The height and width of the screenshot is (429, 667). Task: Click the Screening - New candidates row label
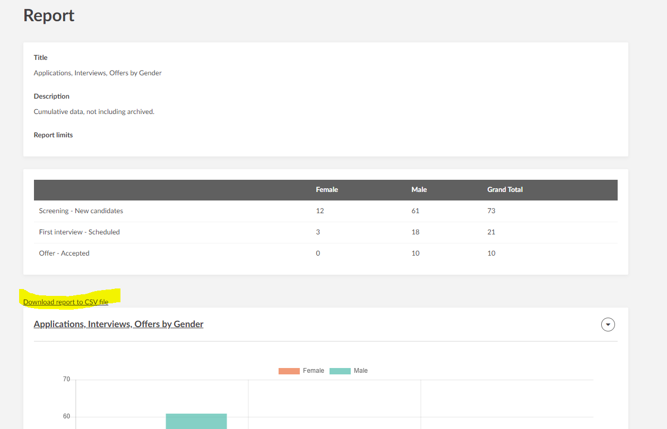[81, 211]
